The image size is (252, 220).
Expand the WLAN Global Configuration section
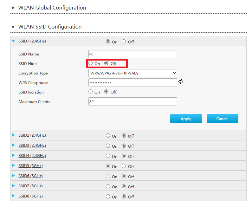click(13, 8)
